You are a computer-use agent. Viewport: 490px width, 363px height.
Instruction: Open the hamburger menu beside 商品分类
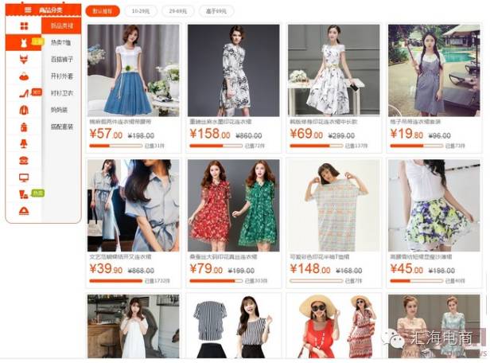pos(28,10)
